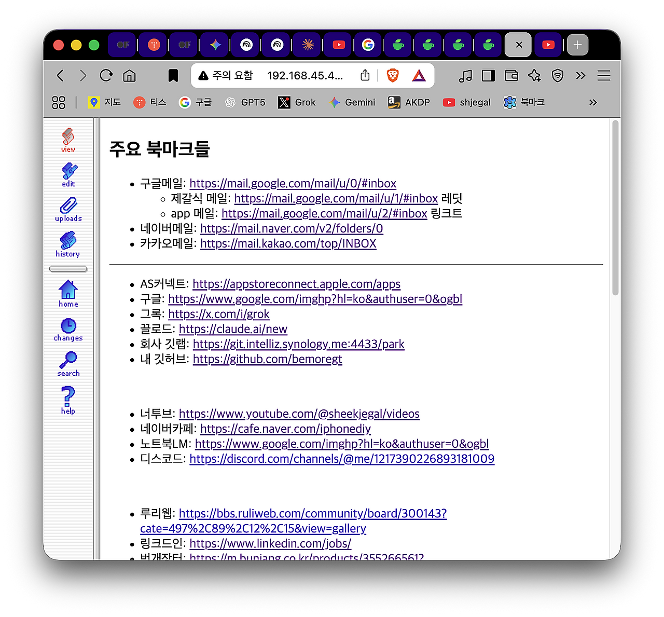
Task: Open the 회사 깃랩 synology link
Action: [299, 345]
